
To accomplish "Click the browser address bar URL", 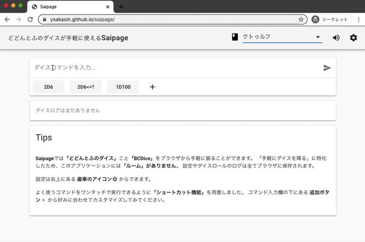I will [83, 19].
